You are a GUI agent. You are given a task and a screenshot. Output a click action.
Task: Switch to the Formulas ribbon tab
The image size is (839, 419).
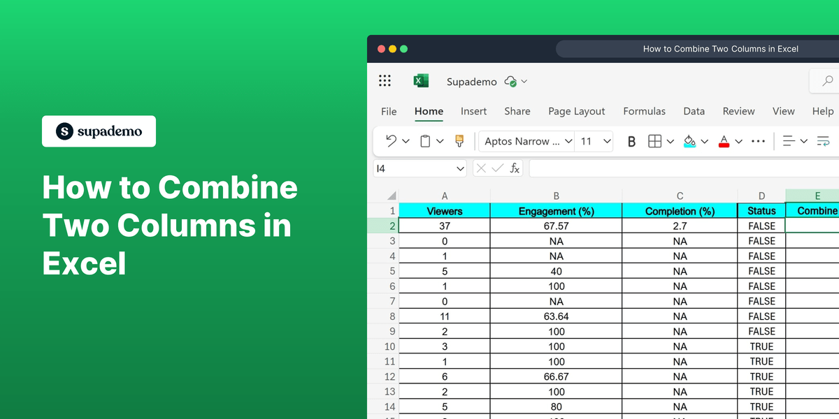point(644,111)
